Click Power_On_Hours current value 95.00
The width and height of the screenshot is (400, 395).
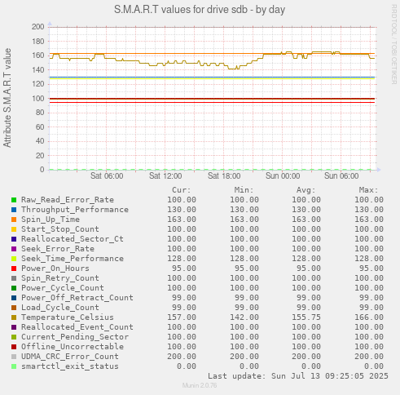(184, 269)
